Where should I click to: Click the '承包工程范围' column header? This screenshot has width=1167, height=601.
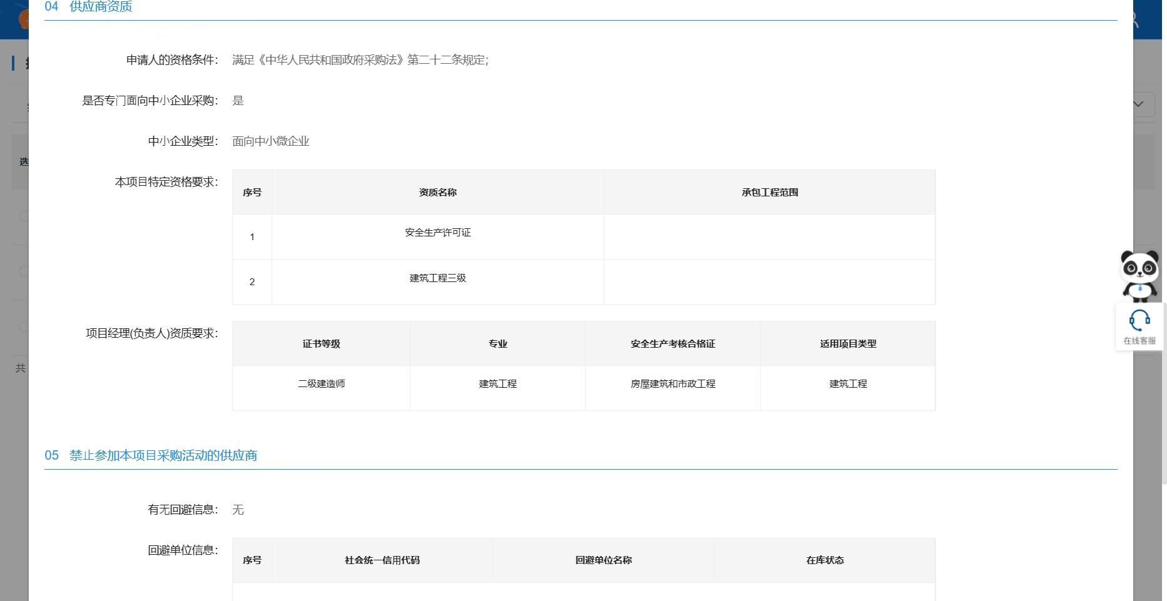[x=769, y=193]
